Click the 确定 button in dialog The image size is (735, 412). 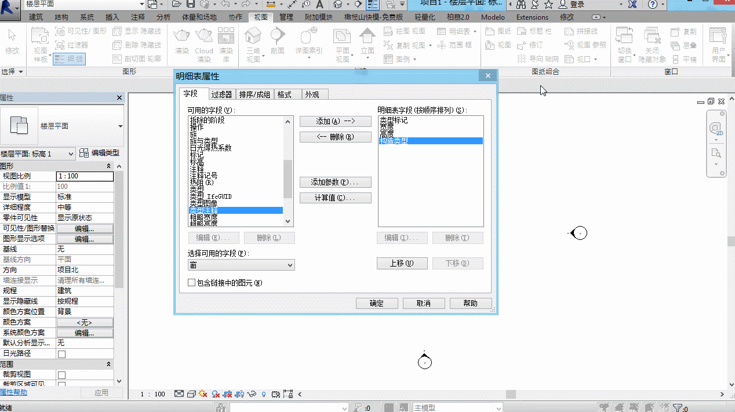377,303
